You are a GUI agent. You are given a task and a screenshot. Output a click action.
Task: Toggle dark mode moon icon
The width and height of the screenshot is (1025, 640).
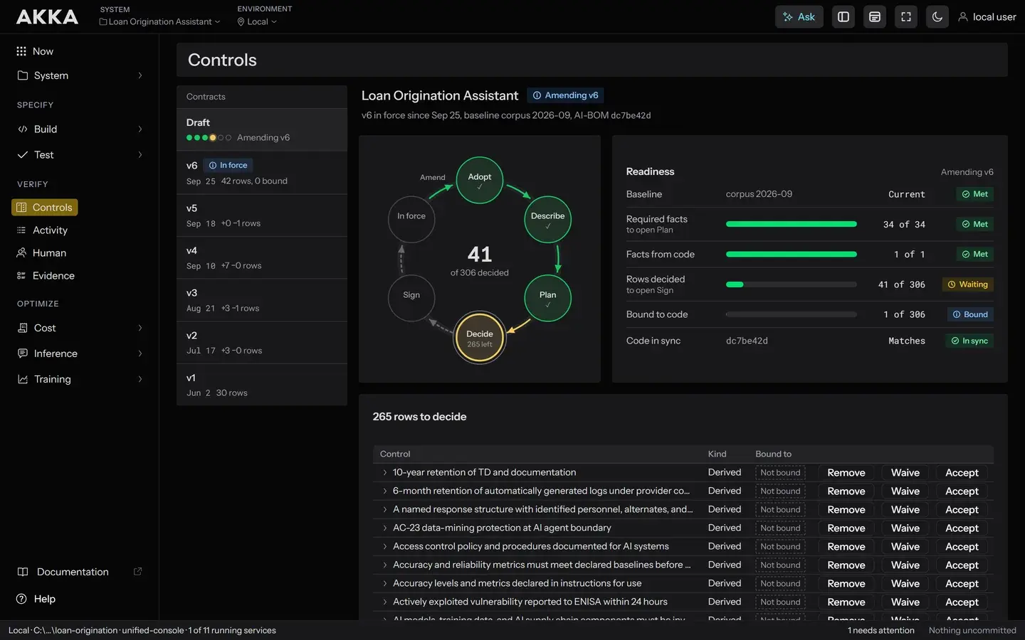pyautogui.click(x=937, y=17)
